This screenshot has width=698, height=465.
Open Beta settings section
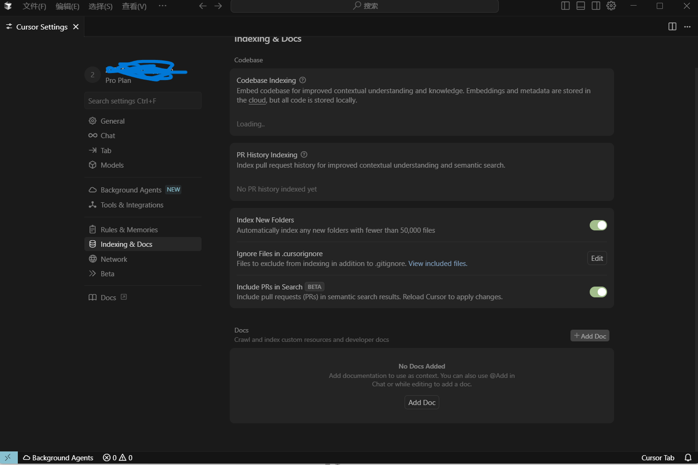[x=143, y=273]
